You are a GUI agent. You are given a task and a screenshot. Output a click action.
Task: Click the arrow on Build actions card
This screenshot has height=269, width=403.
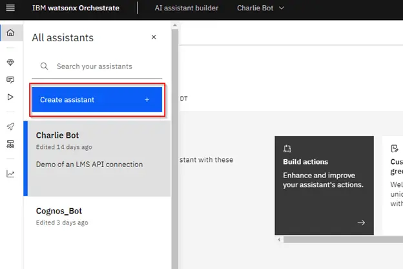coord(361,223)
